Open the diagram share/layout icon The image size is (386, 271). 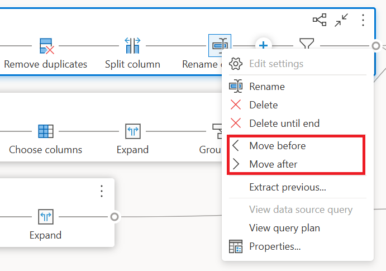pos(320,20)
